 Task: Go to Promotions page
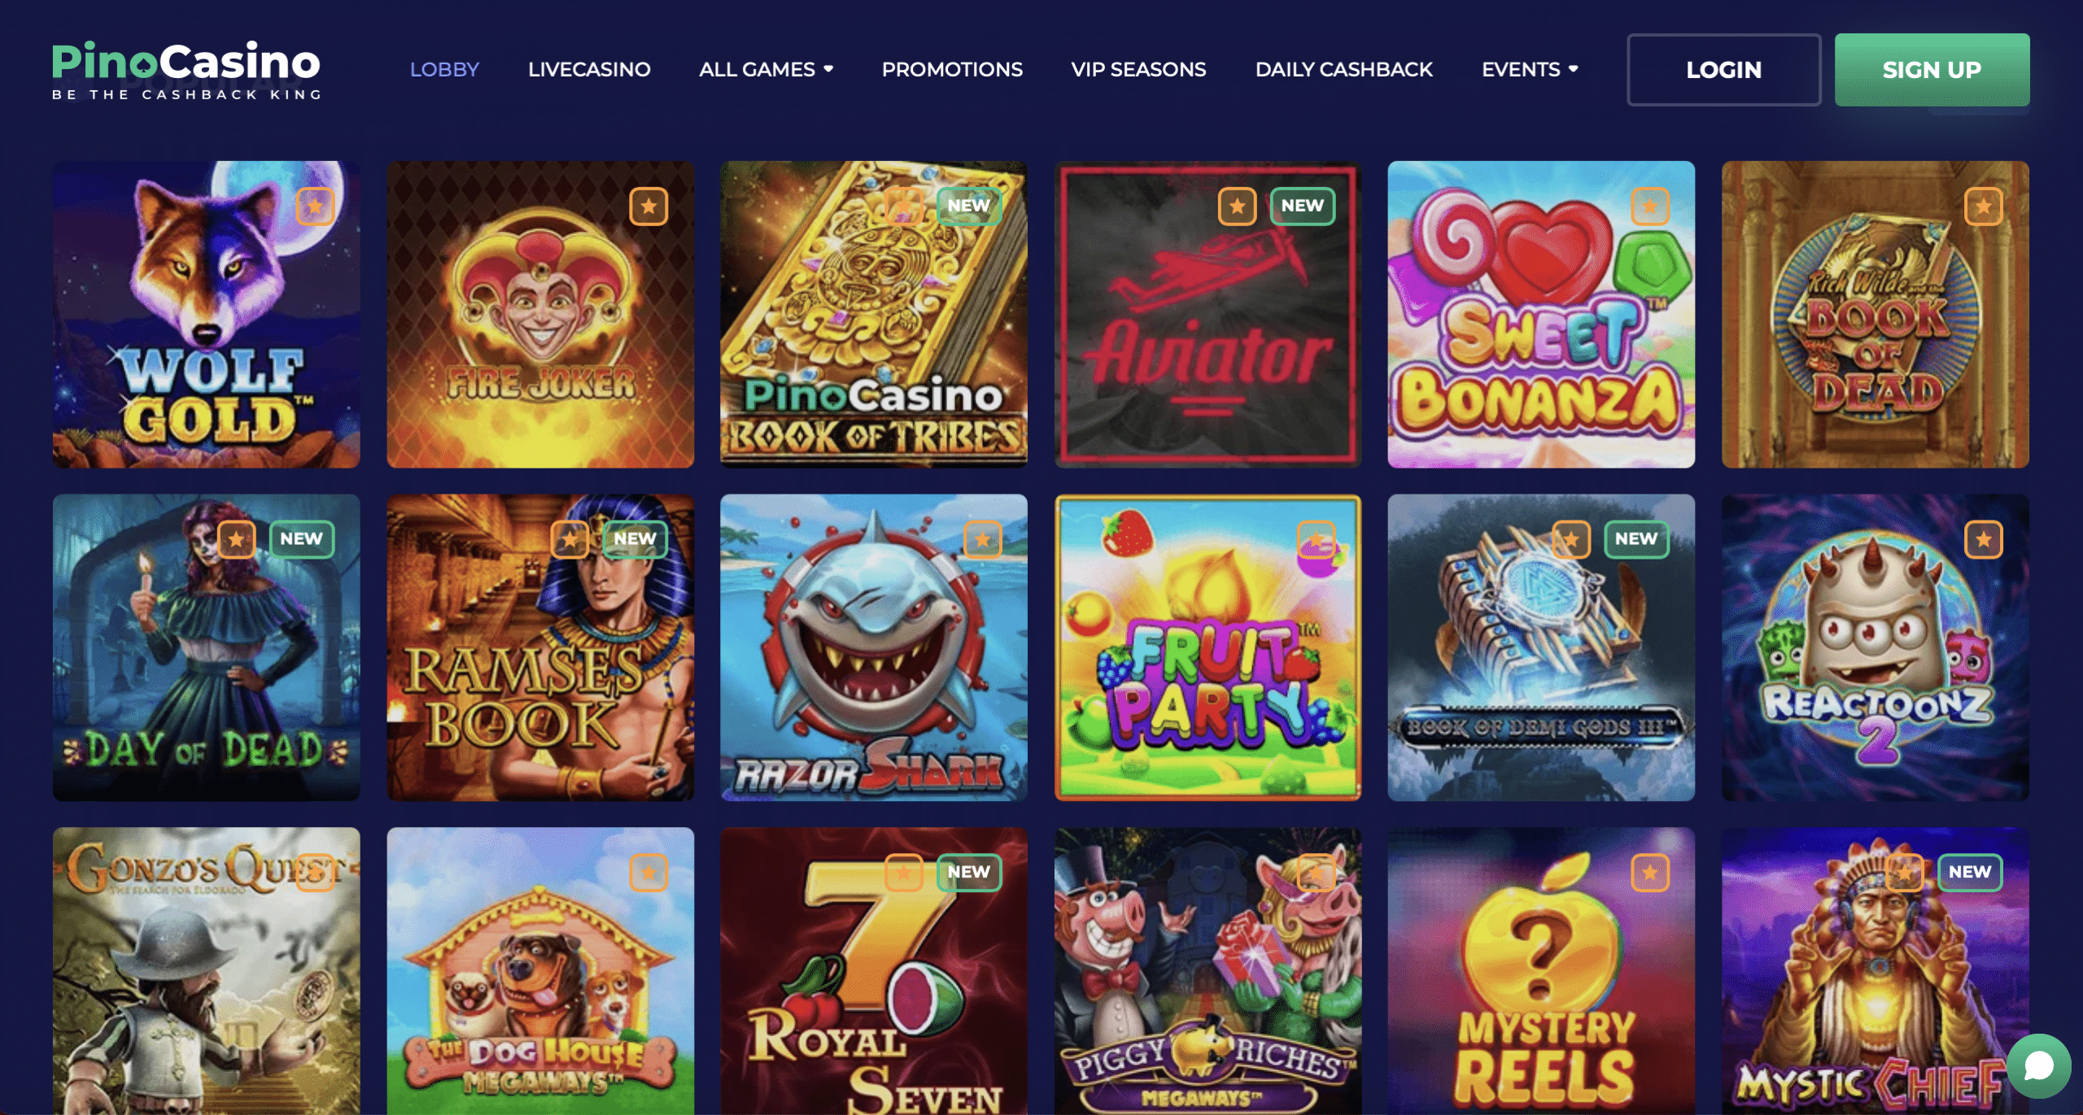point(952,69)
